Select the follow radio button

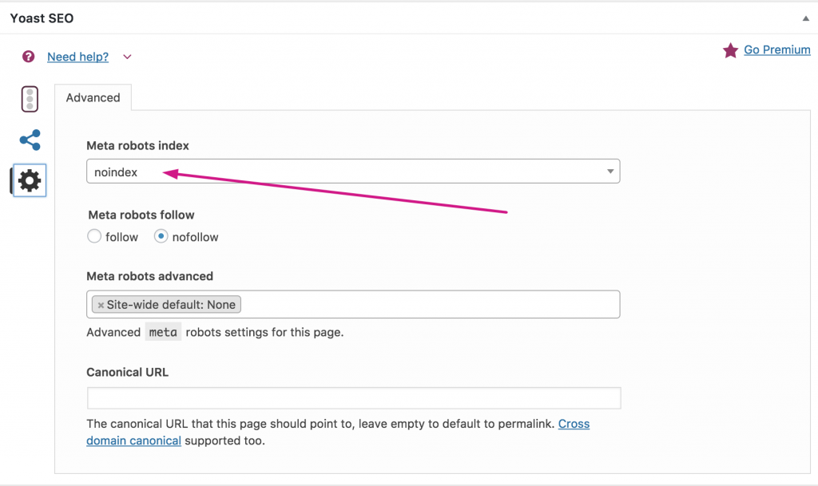[x=94, y=237]
